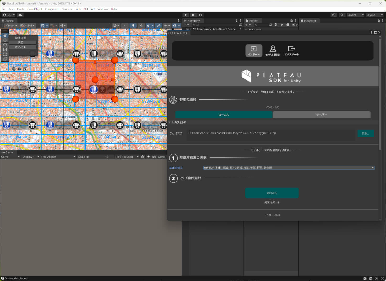Open Play Focused dropdown
Viewport: 386px width, 281px height.
[x=127, y=157]
